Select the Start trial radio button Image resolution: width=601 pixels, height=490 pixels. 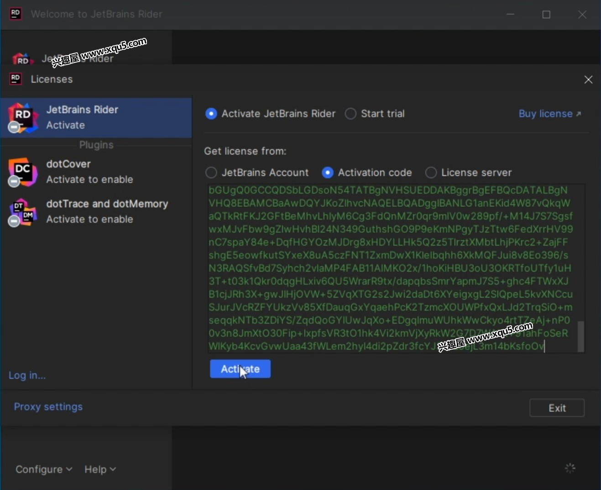pyautogui.click(x=350, y=113)
